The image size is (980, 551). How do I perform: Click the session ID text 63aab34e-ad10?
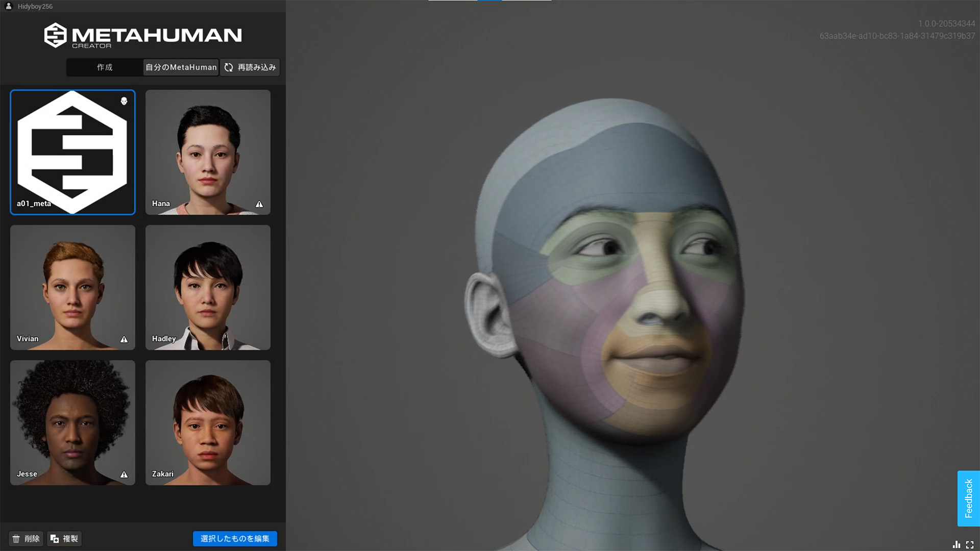point(897,36)
